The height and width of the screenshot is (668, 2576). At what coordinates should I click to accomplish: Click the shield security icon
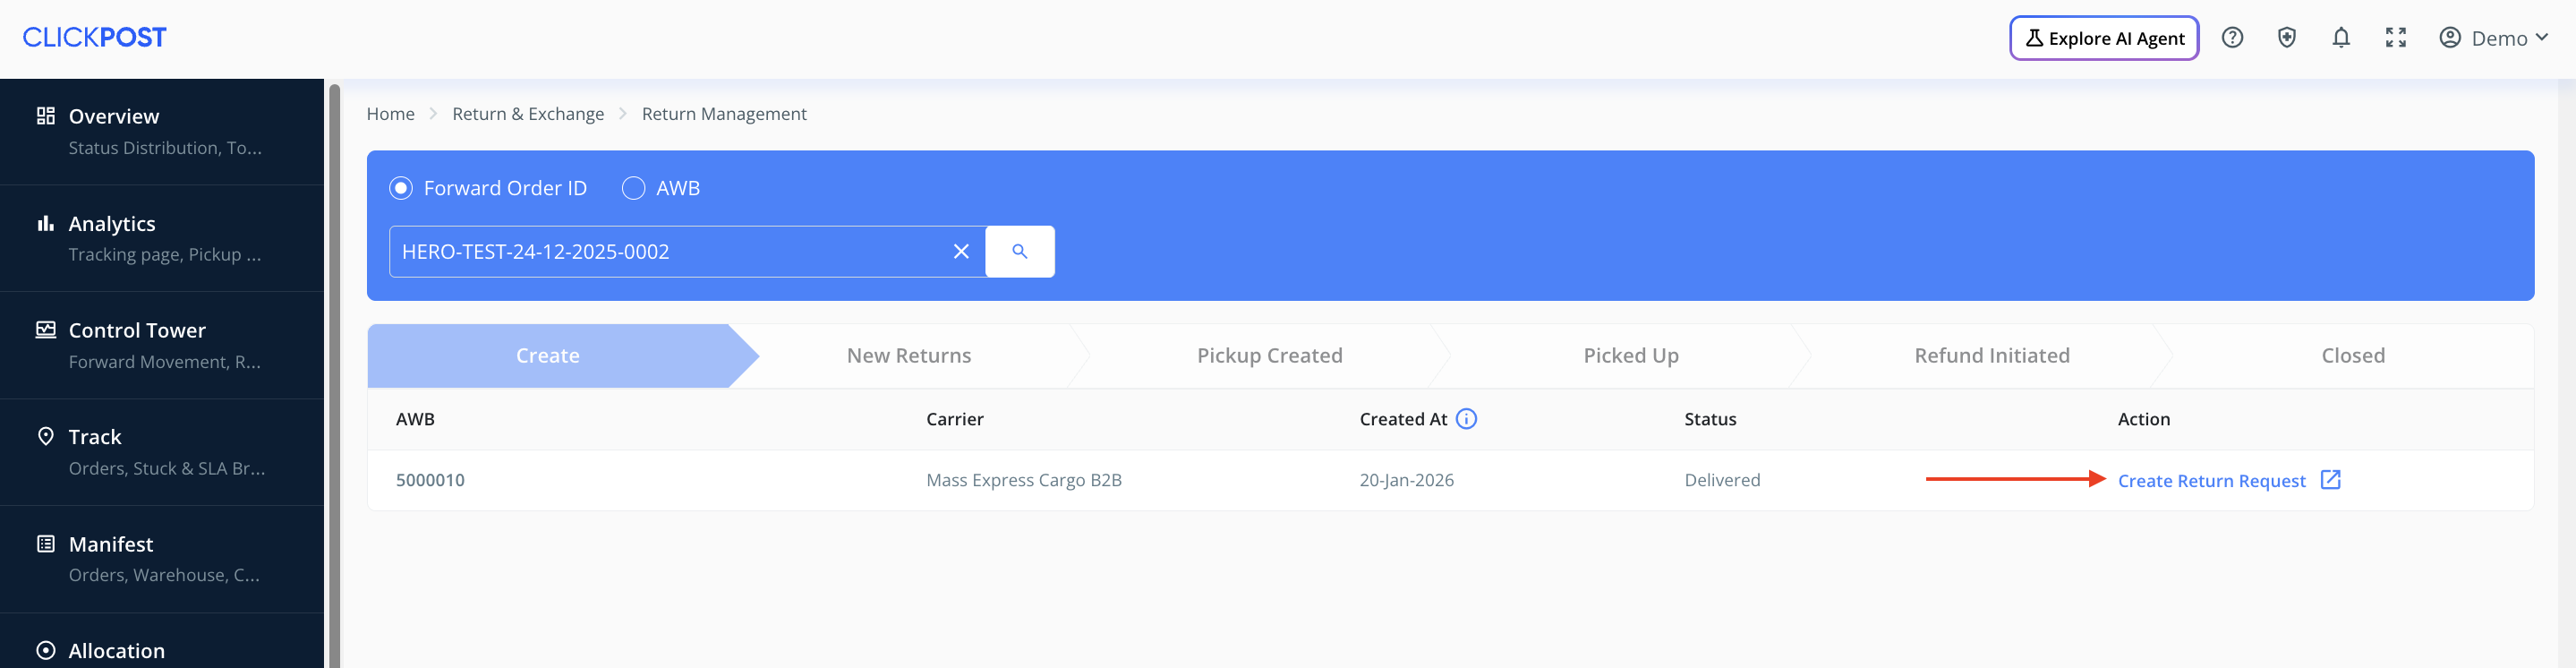(x=2286, y=38)
